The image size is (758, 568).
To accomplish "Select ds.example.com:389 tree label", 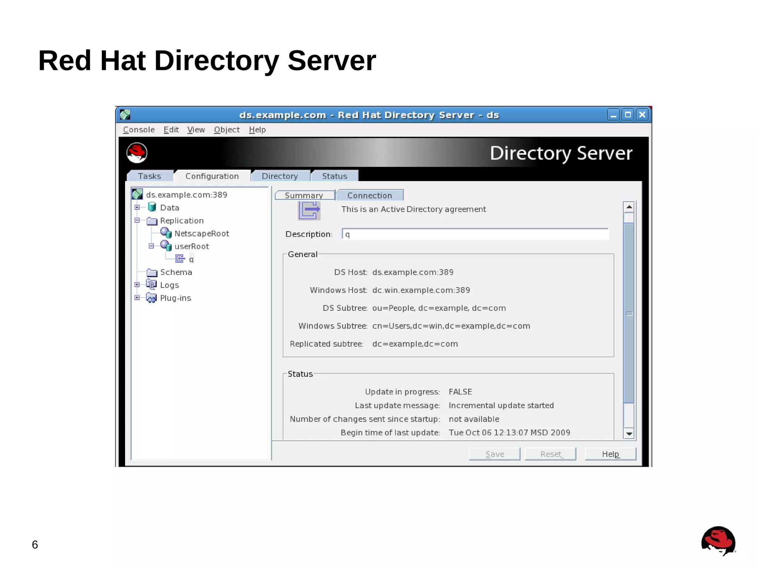I will click(x=187, y=195).
